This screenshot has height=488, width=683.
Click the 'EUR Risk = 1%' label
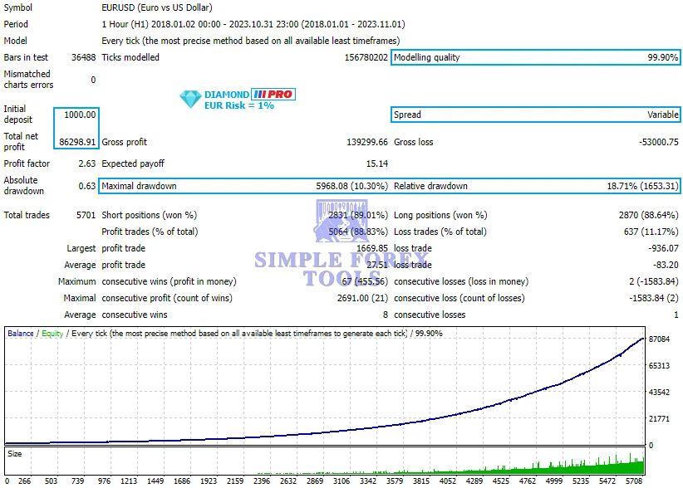tap(238, 105)
